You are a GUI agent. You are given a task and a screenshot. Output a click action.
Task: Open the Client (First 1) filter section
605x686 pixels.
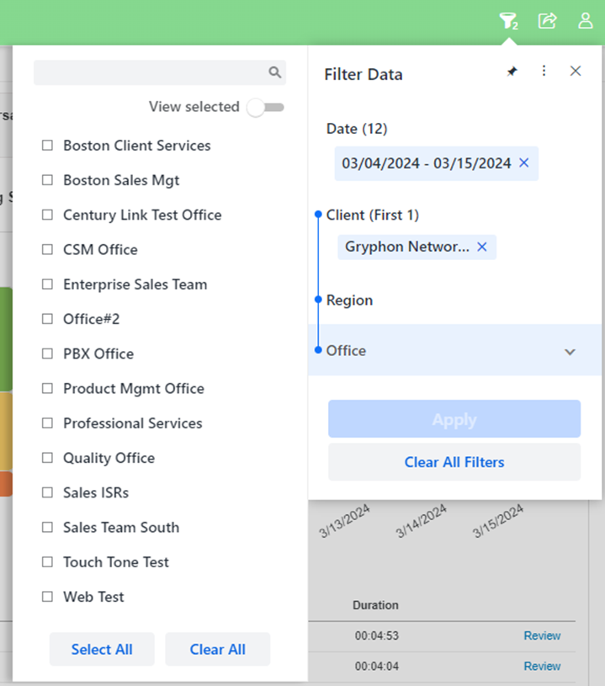(x=373, y=215)
